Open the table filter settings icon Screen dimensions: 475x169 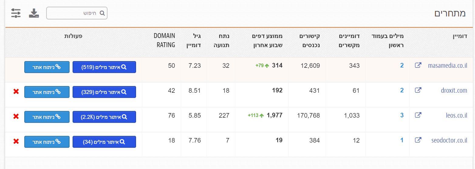coord(16,13)
